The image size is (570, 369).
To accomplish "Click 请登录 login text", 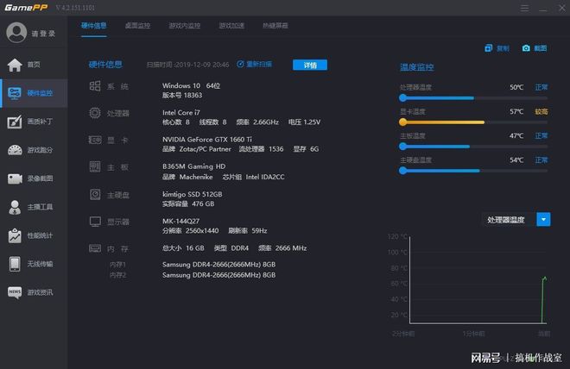I will tap(43, 34).
